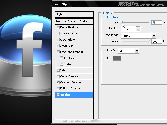Check the Contour checkbox
The image size is (167, 125).
(62, 58)
